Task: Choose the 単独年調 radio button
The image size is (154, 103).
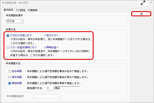Action: click(9, 83)
